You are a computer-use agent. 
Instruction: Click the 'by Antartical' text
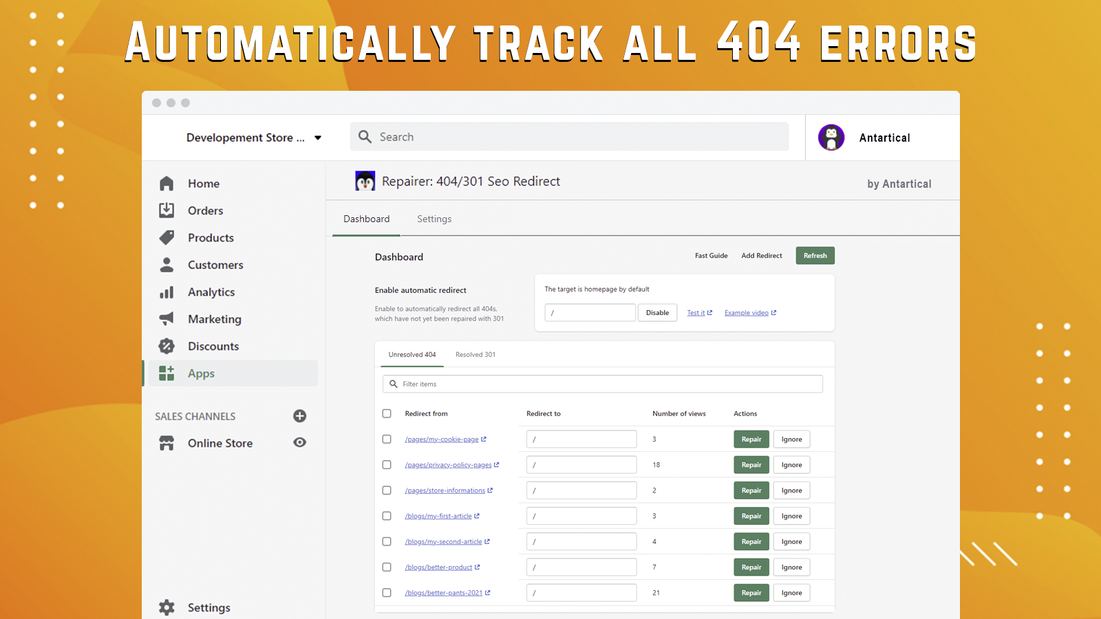[899, 184]
